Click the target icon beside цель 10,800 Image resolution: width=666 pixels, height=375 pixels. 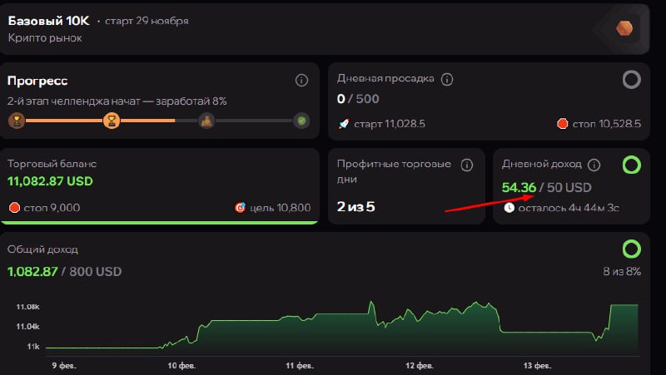coord(241,207)
